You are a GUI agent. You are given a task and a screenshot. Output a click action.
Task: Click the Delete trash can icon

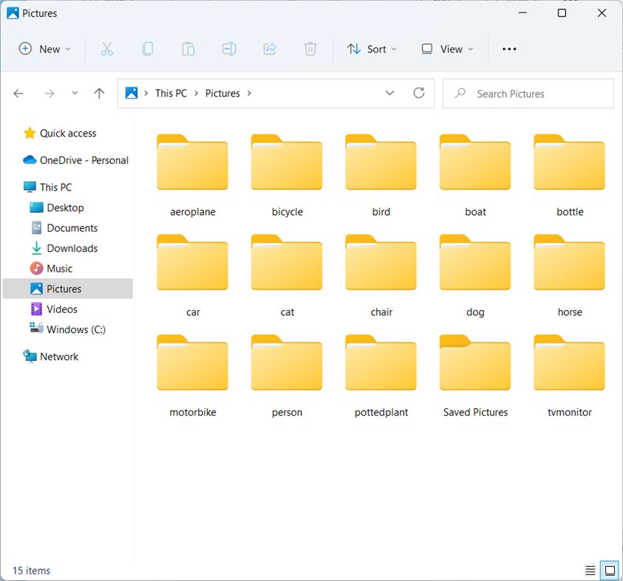(310, 49)
